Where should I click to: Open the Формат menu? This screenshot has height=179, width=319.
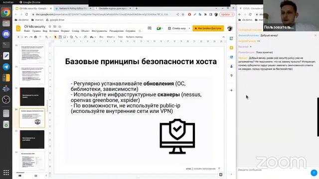click(x=65, y=31)
